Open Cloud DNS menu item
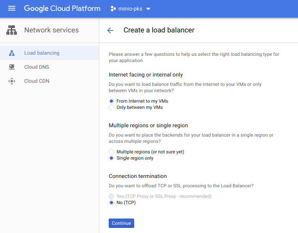The image size is (298, 233). click(36, 67)
